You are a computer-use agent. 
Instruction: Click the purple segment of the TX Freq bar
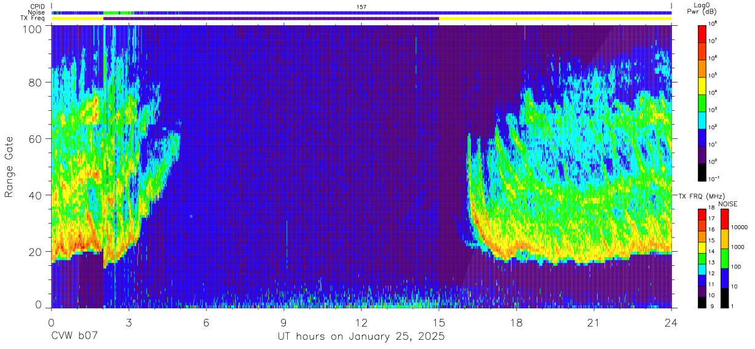(271, 18)
